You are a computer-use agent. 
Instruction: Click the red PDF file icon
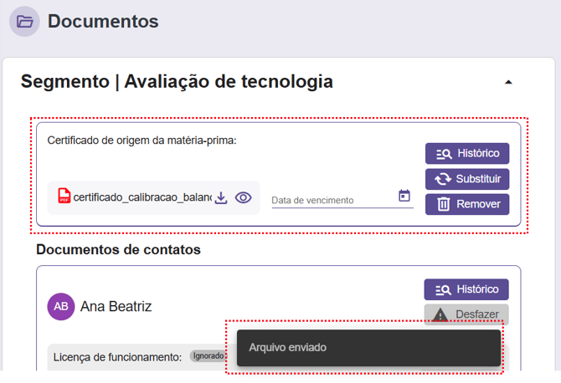(64, 197)
